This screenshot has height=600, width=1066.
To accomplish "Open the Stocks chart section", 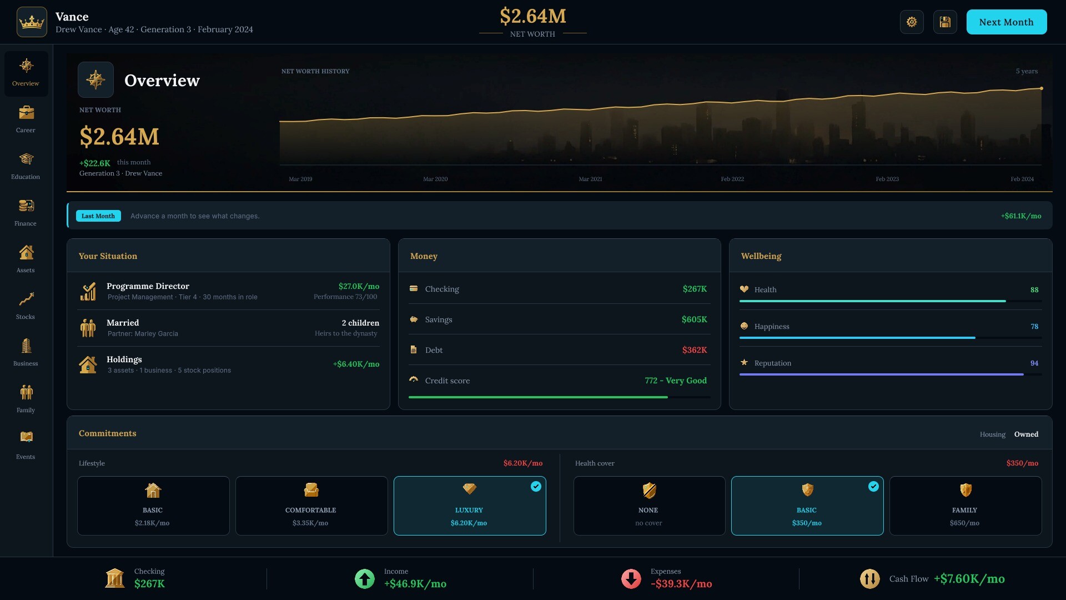I will pyautogui.click(x=26, y=306).
